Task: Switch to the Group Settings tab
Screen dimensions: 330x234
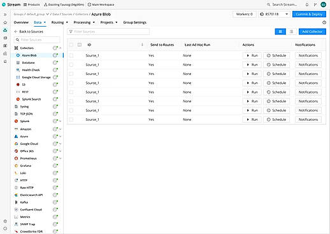Action: click(135, 22)
